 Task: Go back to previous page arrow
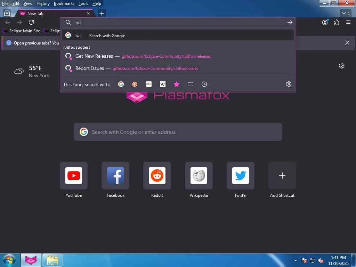(x=8, y=22)
